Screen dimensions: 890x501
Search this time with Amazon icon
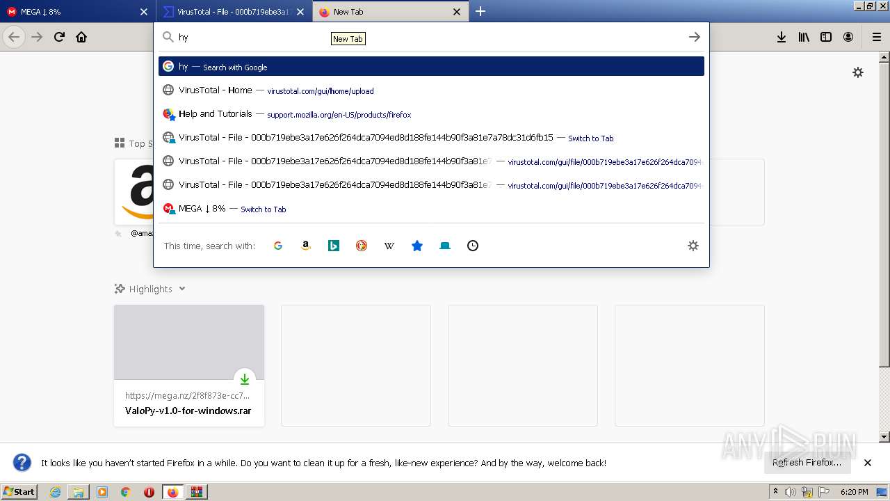pyautogui.click(x=306, y=246)
